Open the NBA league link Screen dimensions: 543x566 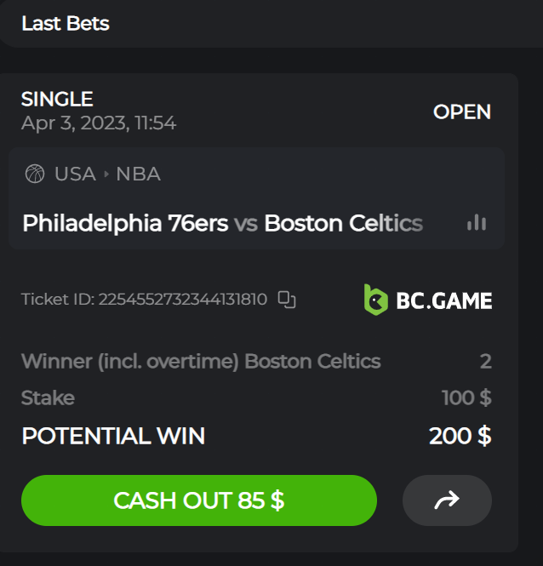(138, 174)
